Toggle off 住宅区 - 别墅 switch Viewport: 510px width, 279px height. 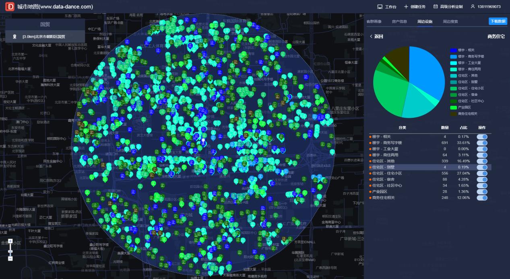tap(482, 167)
